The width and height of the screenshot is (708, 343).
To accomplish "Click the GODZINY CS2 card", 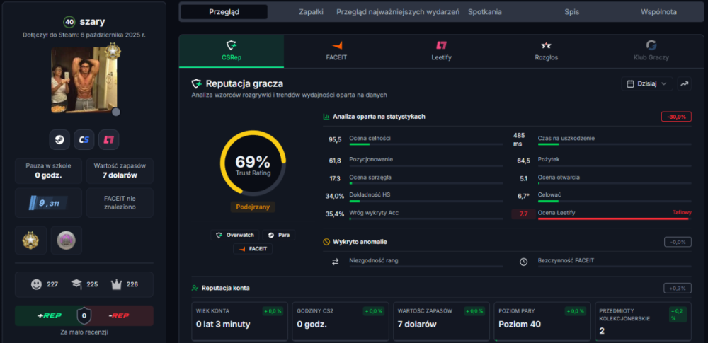I will (341, 321).
